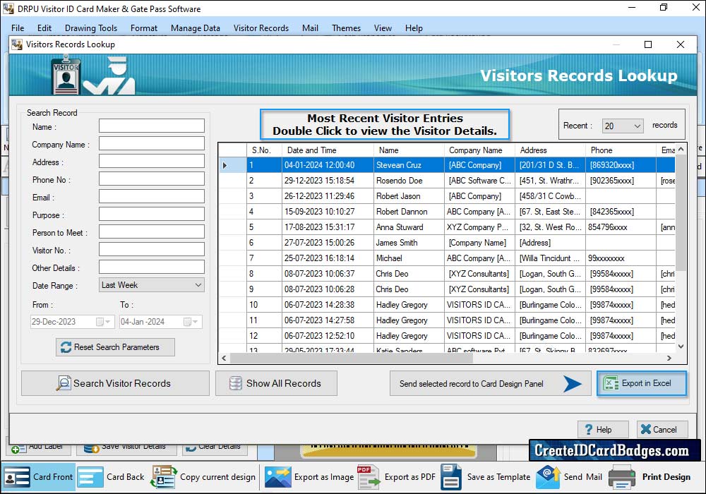Click the row selector arrow for record 1
This screenshot has height=494, width=706.
(x=225, y=165)
